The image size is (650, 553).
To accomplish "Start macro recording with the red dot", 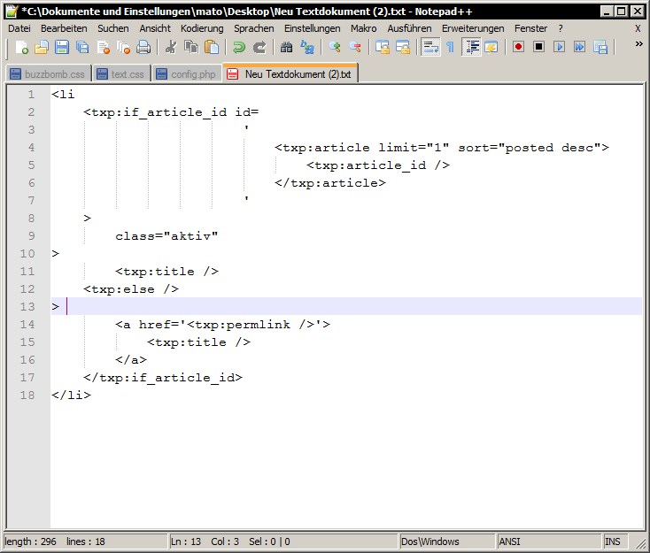I will pos(518,47).
